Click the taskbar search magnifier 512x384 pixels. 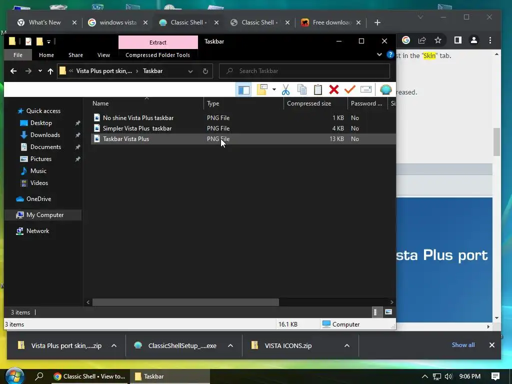pos(39,376)
